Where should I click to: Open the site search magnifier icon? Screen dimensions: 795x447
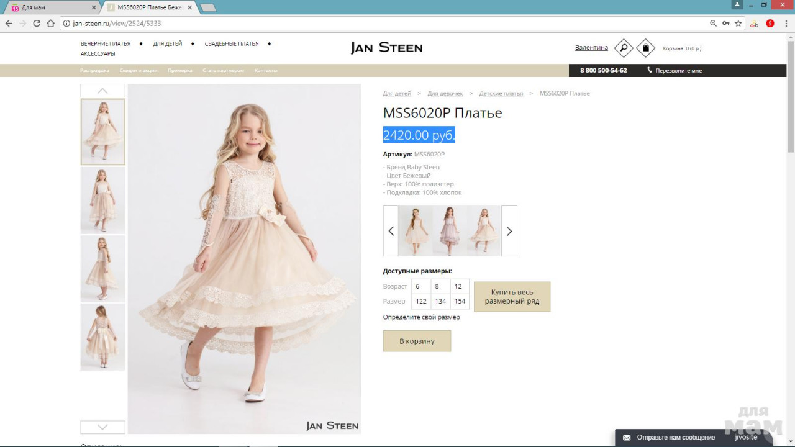click(x=624, y=48)
